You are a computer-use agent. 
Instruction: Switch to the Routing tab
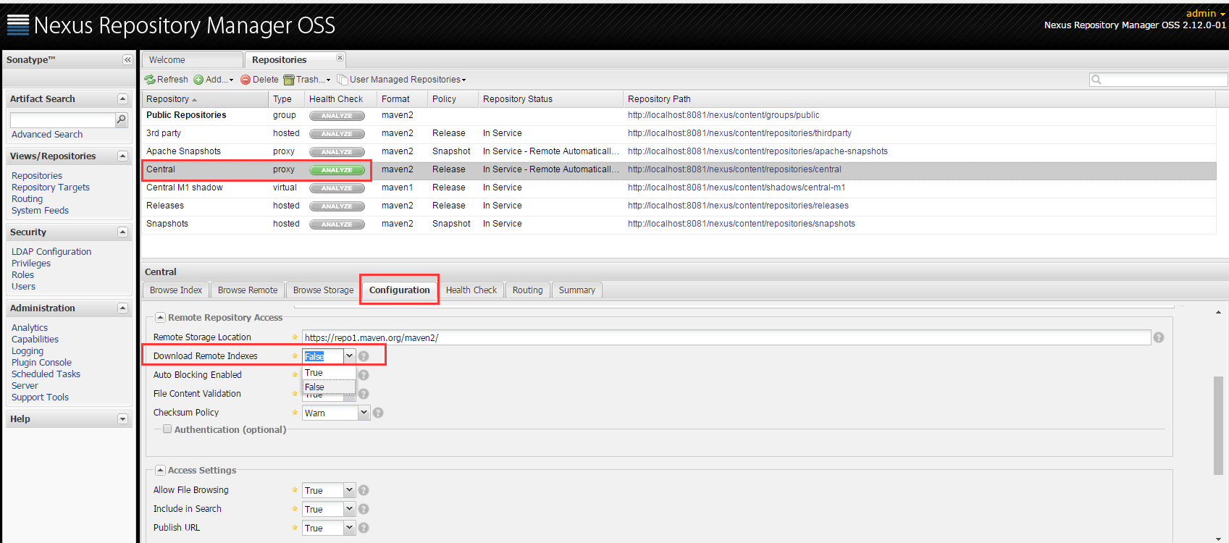click(x=528, y=290)
